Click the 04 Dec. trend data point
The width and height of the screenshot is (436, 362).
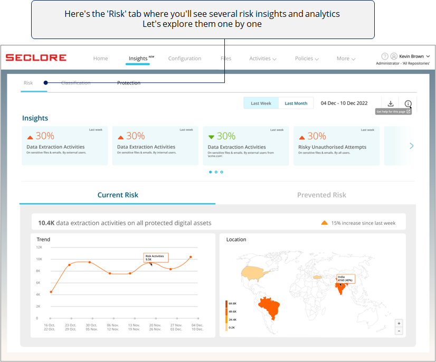(191, 257)
